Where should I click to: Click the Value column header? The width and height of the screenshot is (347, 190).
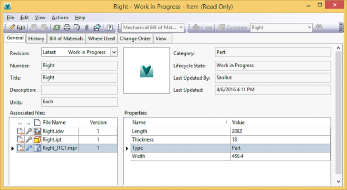[x=280, y=123]
